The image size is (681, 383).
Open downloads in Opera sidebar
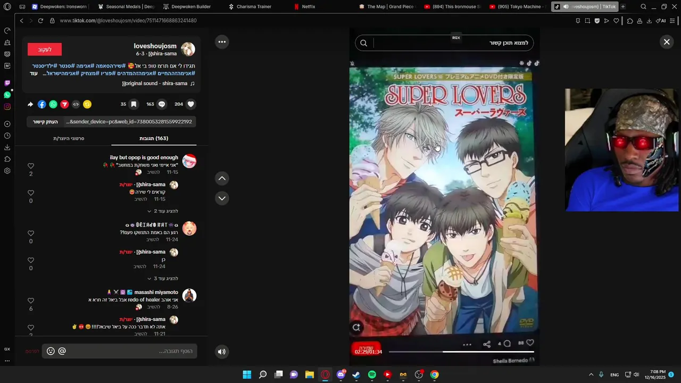7,147
